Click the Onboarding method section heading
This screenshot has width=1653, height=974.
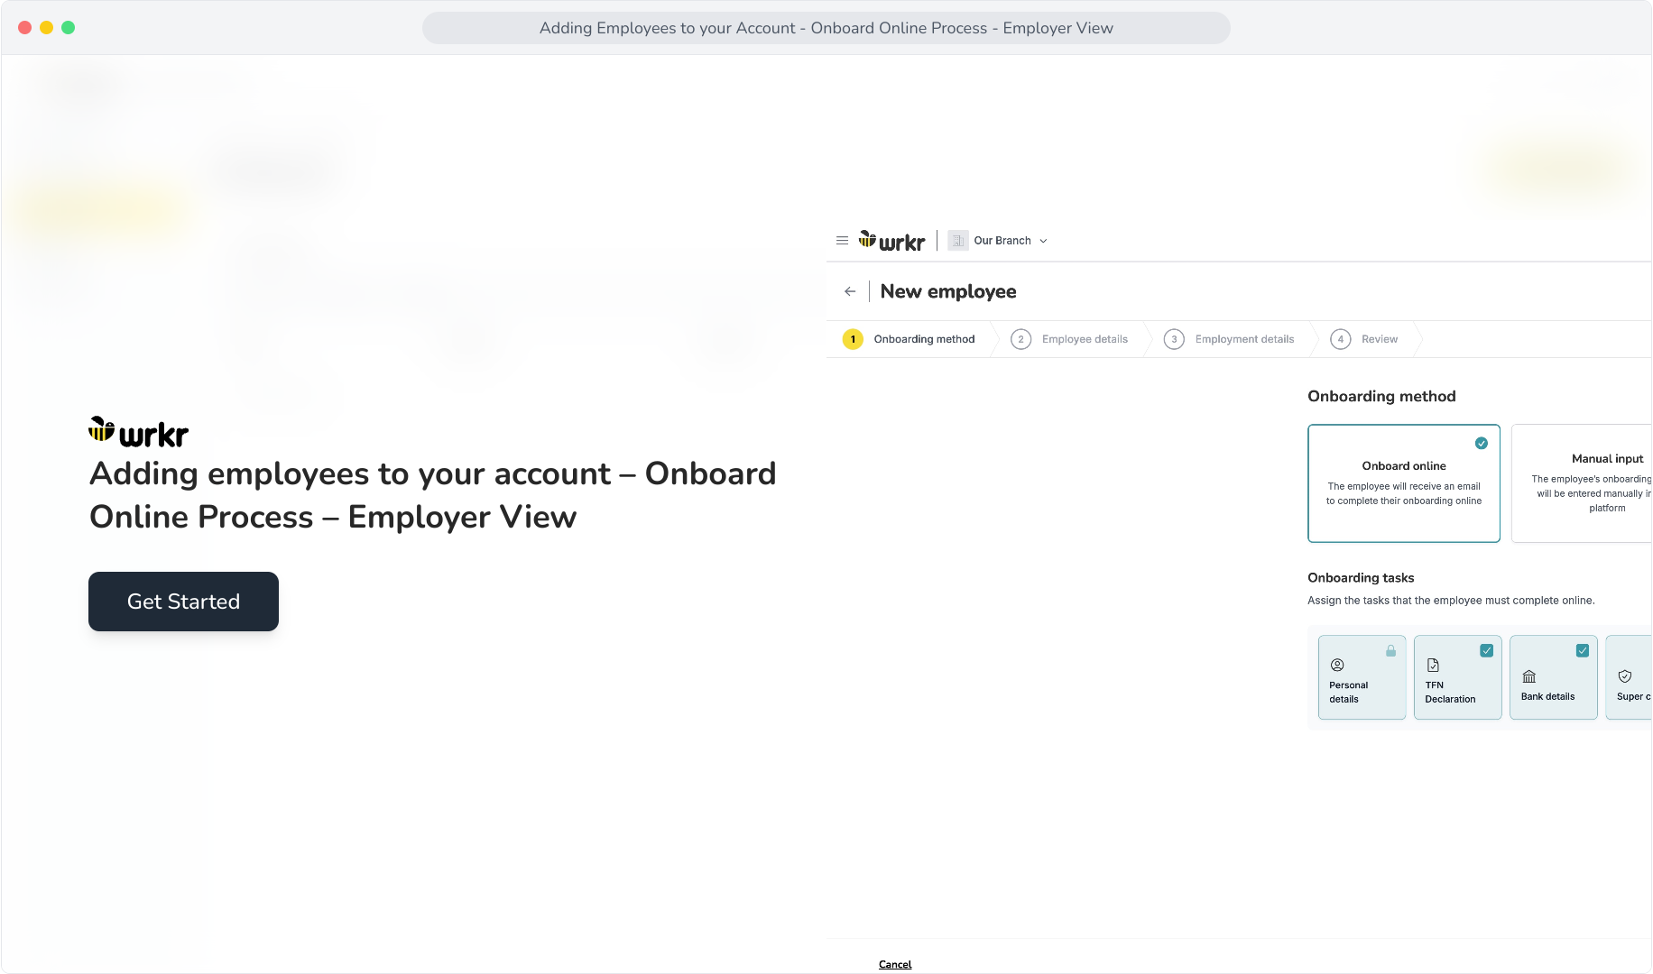[x=1381, y=396]
